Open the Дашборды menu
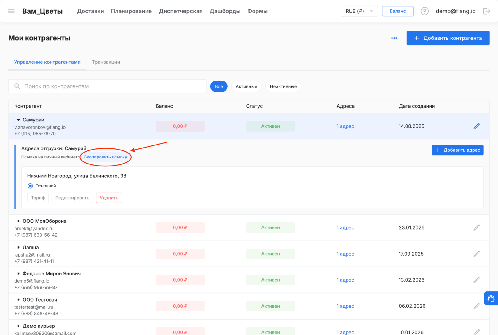This screenshot has width=498, height=335. pyautogui.click(x=225, y=11)
